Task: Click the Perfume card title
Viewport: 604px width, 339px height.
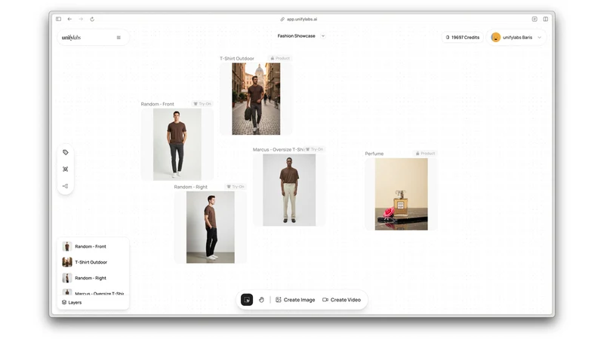Action: 374,154
